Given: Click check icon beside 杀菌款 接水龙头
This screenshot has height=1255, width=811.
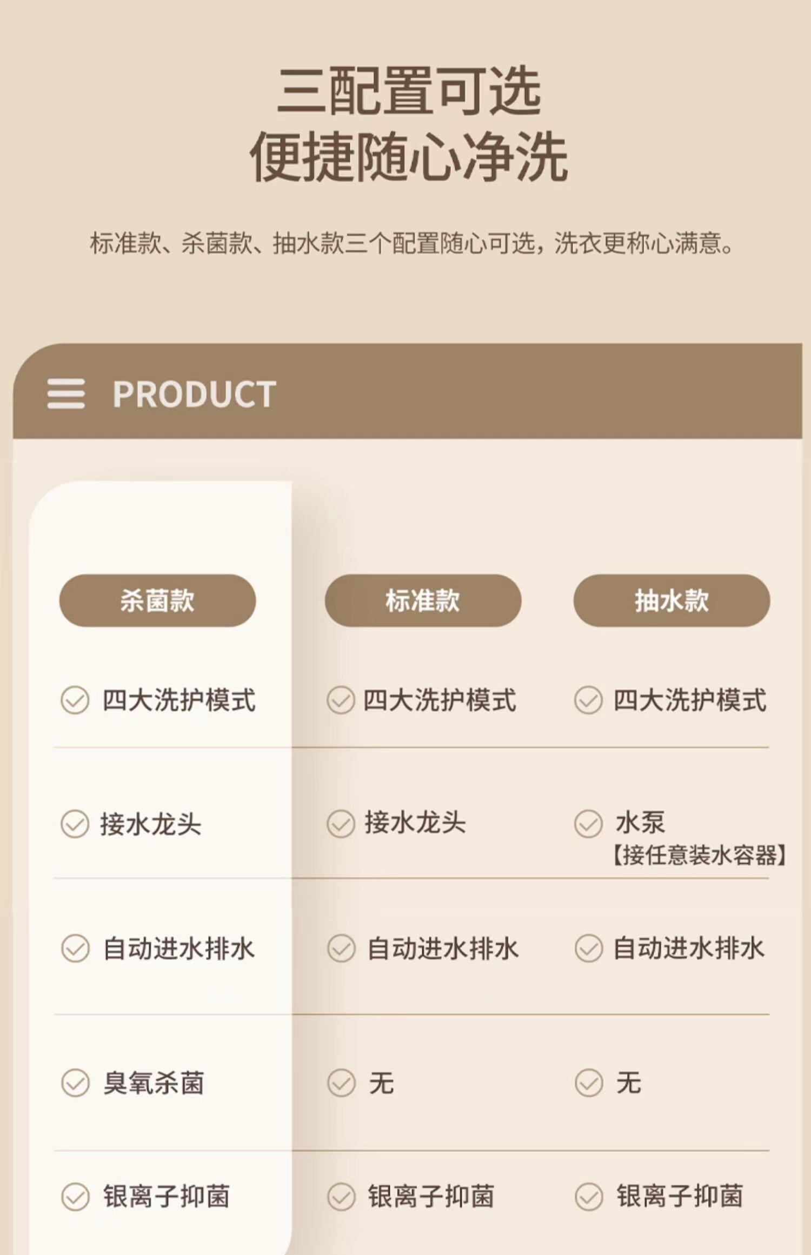Looking at the screenshot, I should (75, 824).
